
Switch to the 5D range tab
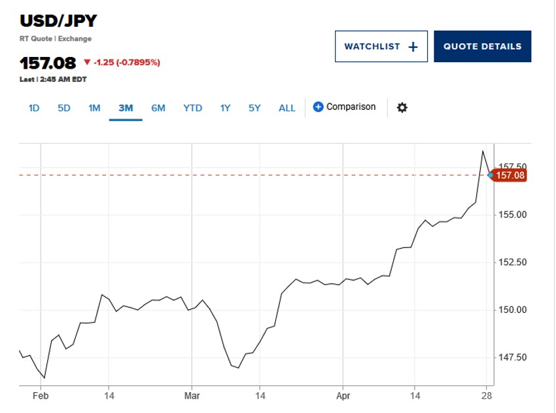(63, 108)
